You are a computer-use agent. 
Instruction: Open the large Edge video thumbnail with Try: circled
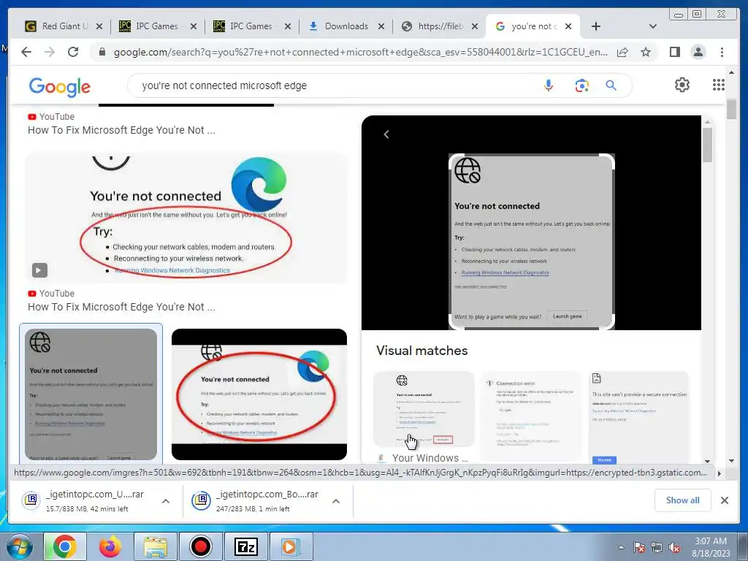tap(186, 218)
